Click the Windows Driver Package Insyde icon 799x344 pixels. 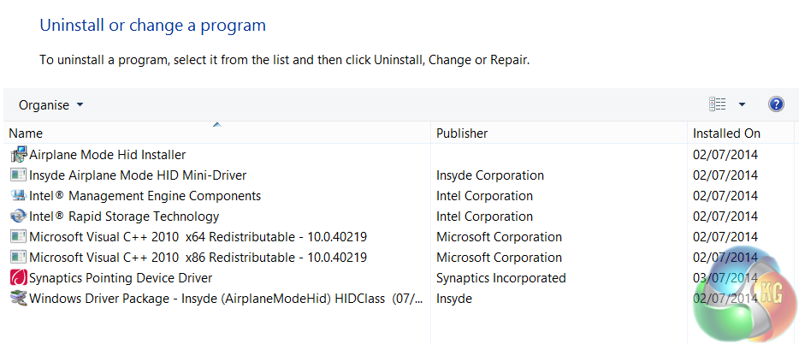[x=18, y=299]
